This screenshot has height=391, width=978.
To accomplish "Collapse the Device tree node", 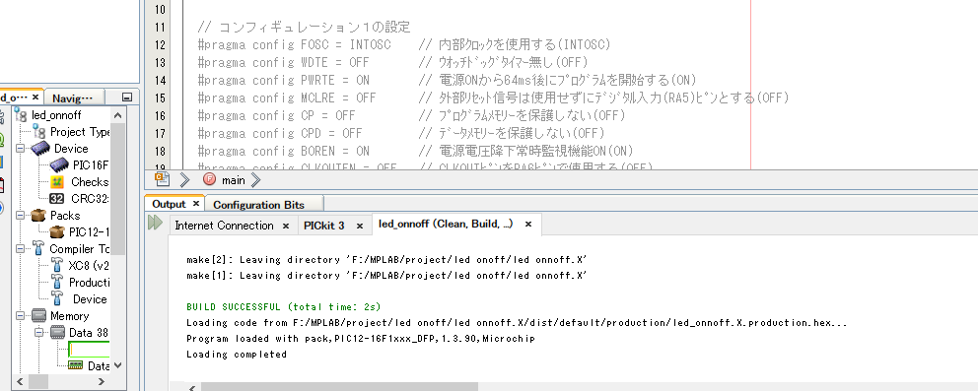I will click(x=21, y=149).
